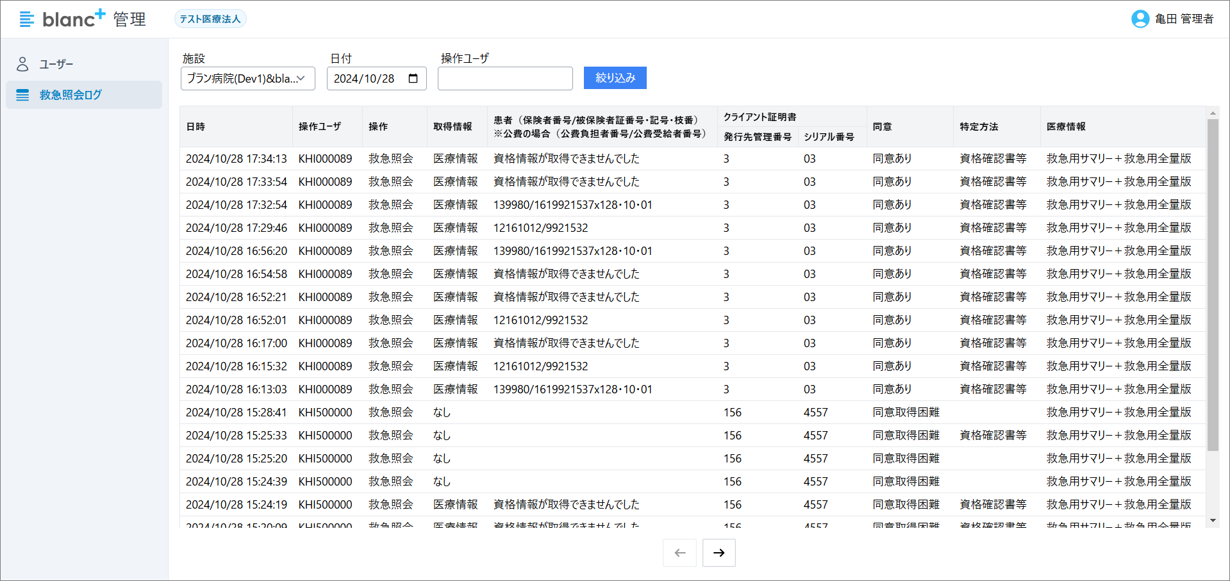
Task: Click inside the 操作ユーザ input field
Action: click(x=505, y=78)
